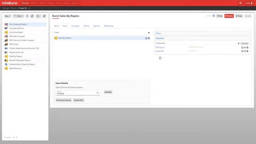The image size is (256, 144).
Task: Add a new item with the plus icon
Action: (149, 33)
